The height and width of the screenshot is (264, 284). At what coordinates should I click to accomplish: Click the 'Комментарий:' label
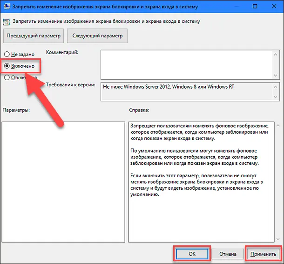tap(62, 52)
